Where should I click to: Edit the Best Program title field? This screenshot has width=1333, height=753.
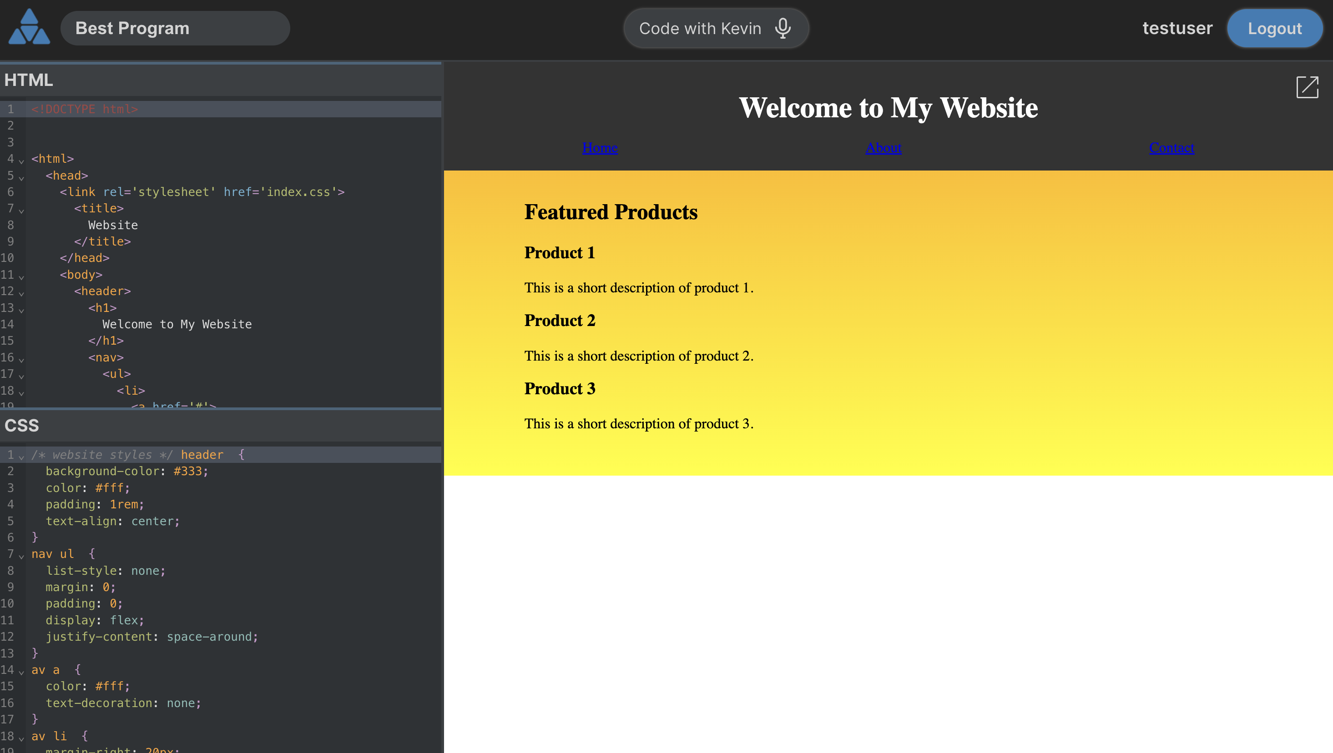point(175,28)
